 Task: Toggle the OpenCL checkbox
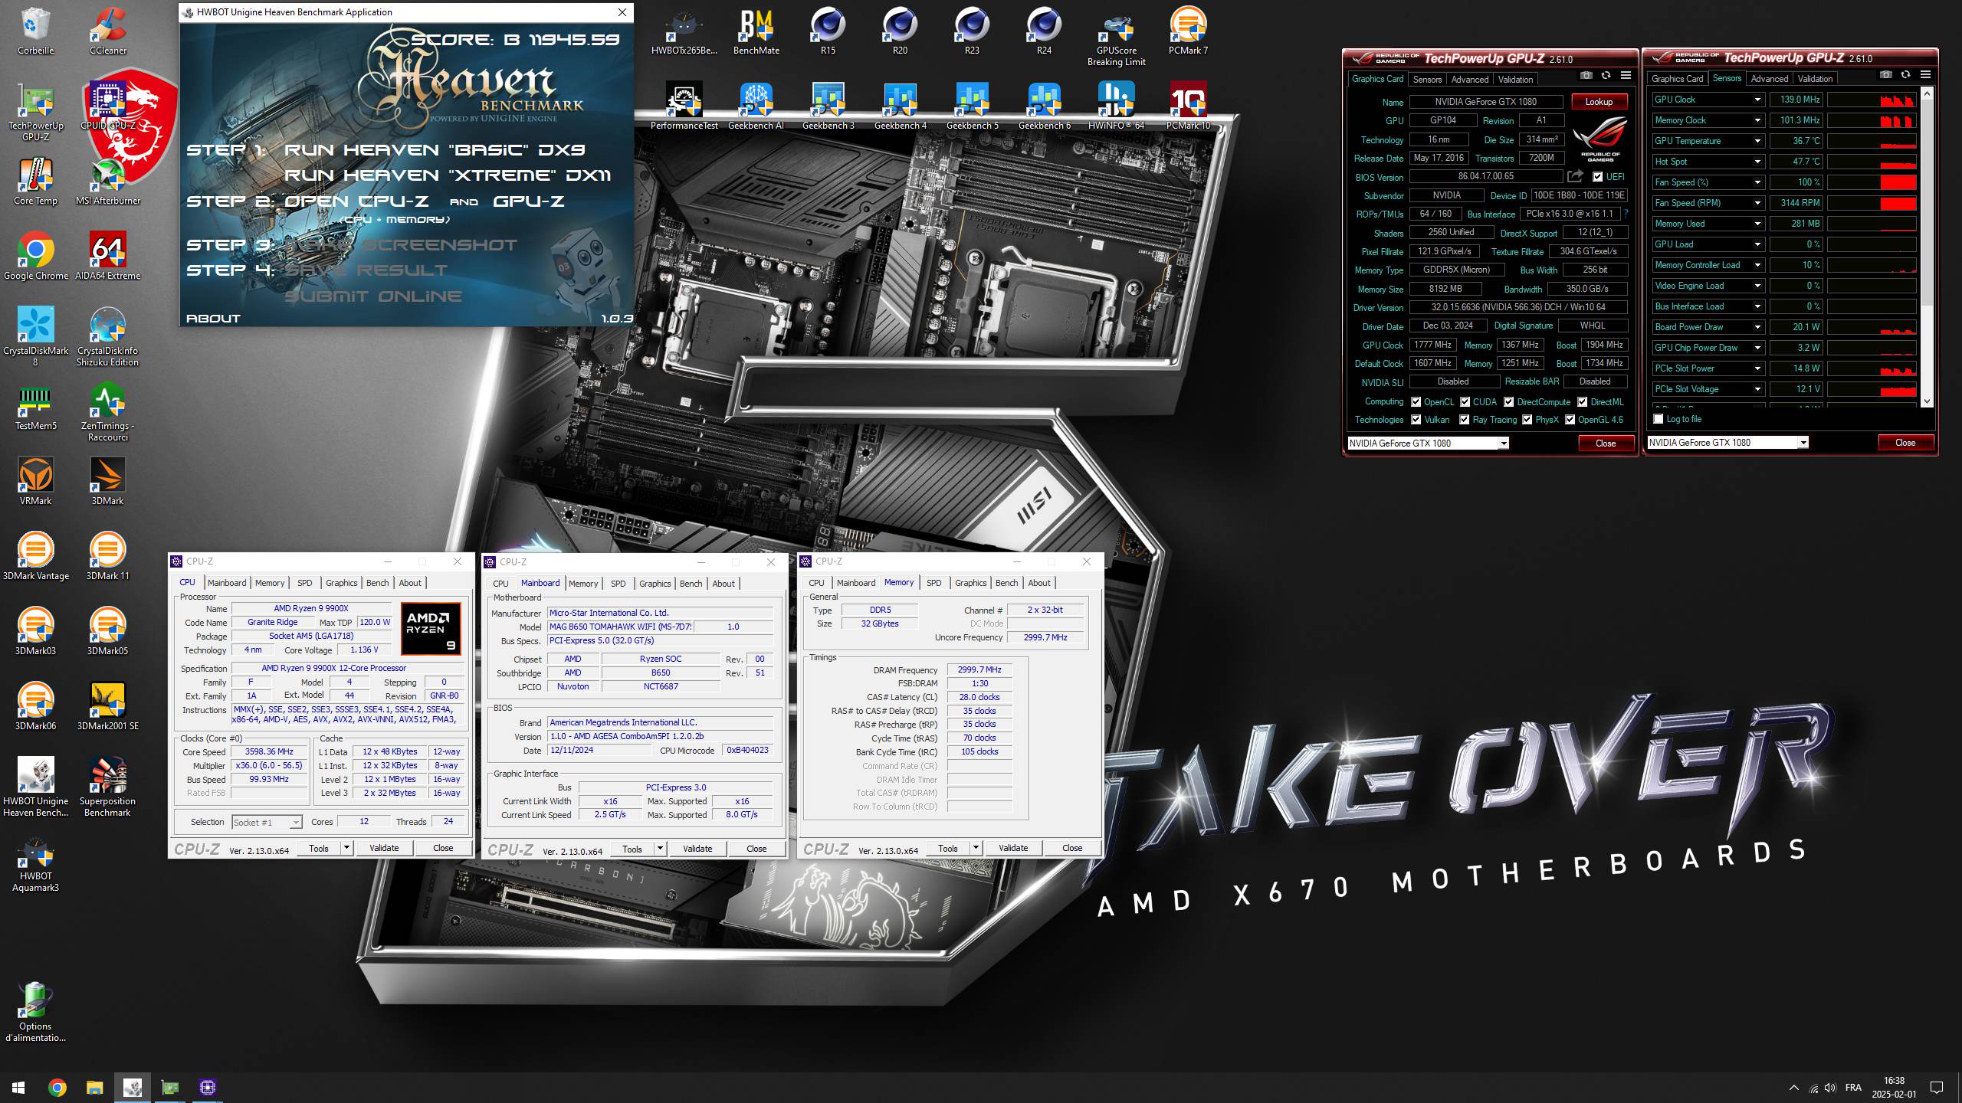pyautogui.click(x=1416, y=402)
